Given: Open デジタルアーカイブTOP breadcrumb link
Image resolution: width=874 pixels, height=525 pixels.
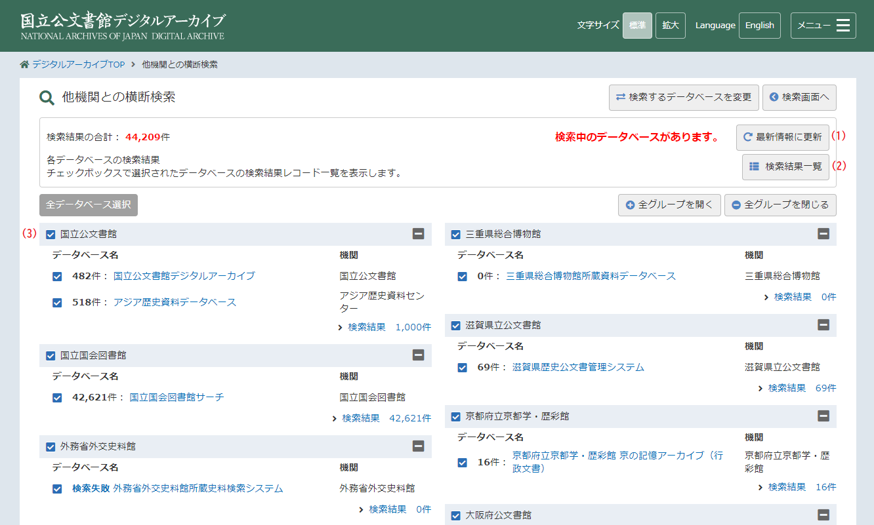Looking at the screenshot, I should [x=78, y=64].
